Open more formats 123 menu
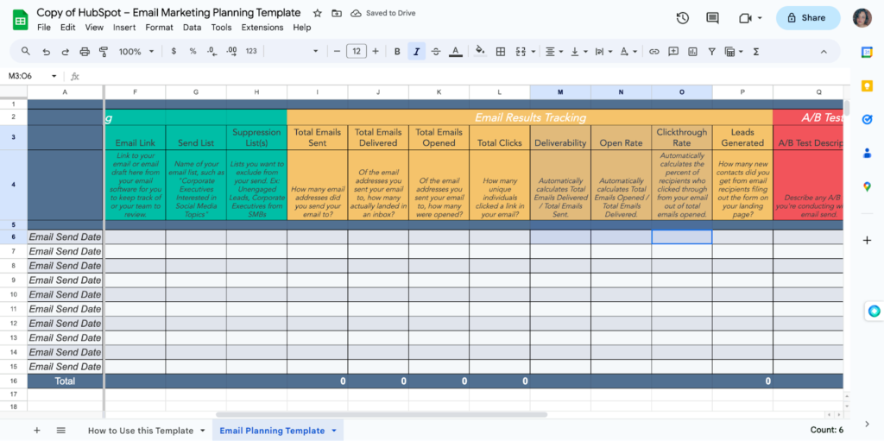Image resolution: width=884 pixels, height=441 pixels. click(251, 51)
